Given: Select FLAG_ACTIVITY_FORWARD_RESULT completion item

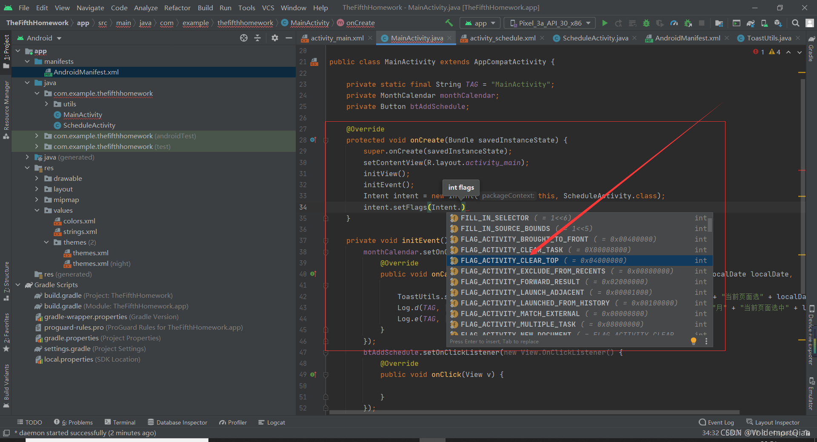Looking at the screenshot, I should pyautogui.click(x=580, y=282).
